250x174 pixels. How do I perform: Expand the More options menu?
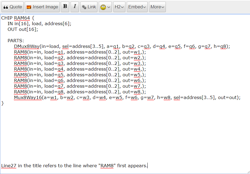(157, 7)
